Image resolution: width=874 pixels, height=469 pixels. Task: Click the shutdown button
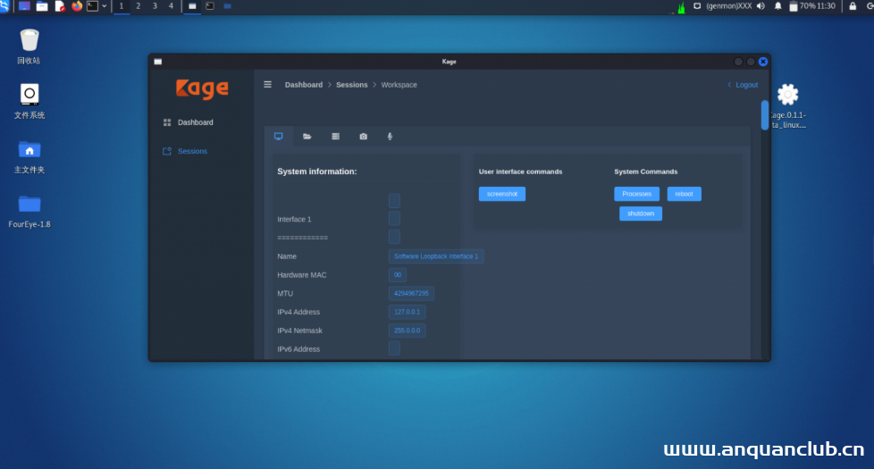tap(640, 214)
